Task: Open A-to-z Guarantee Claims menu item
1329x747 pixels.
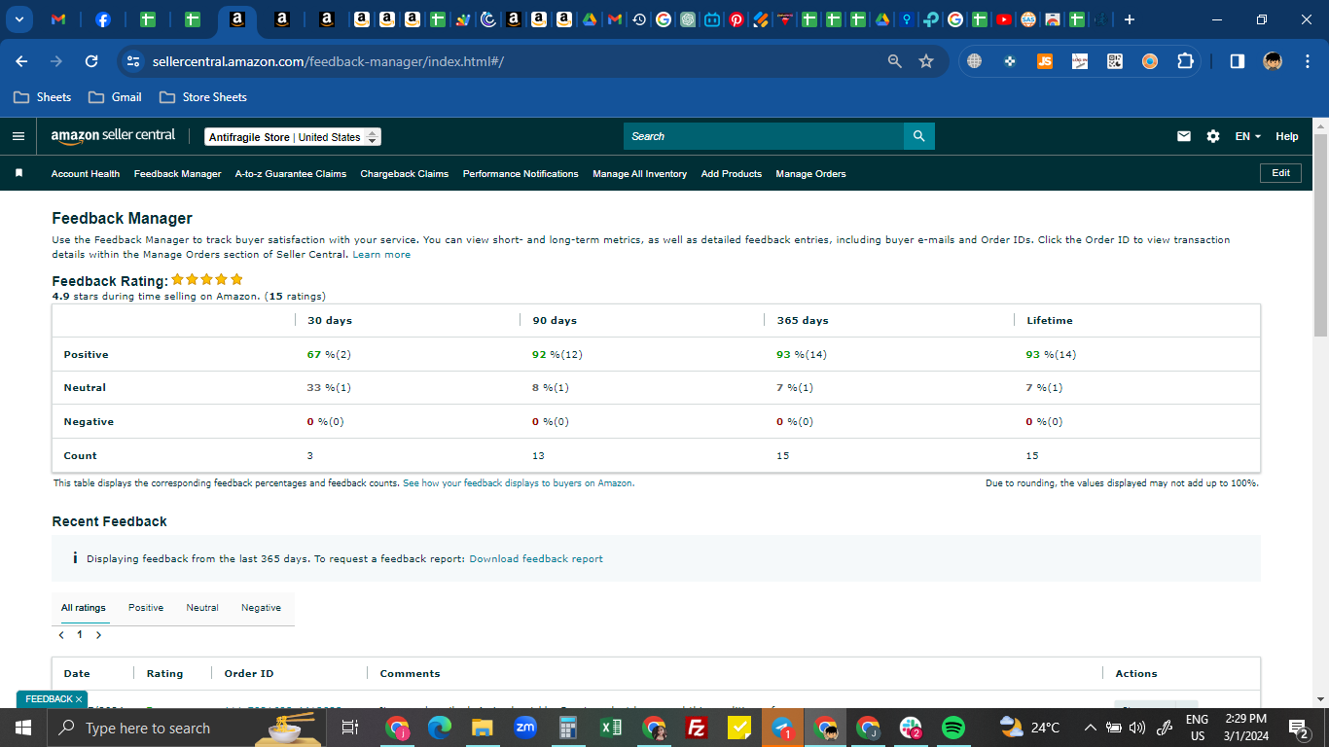Action: pyautogui.click(x=291, y=174)
